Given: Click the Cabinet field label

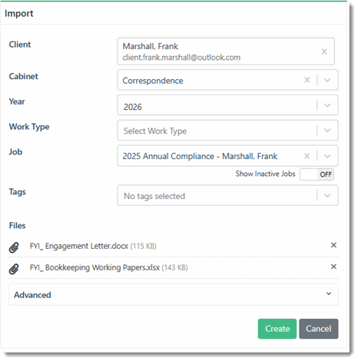Looking at the screenshot, I should point(24,76).
